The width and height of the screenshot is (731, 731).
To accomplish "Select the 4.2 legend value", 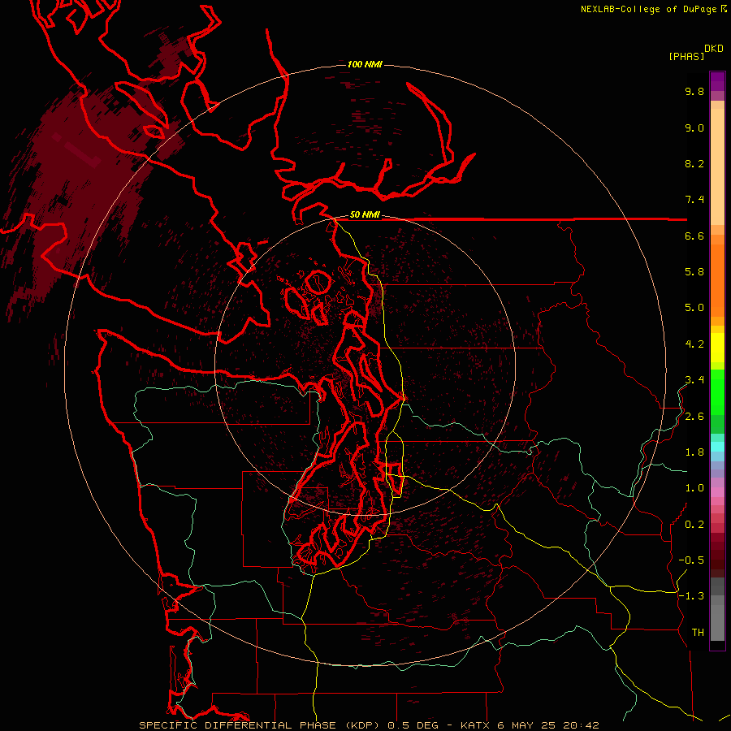I will coord(694,344).
